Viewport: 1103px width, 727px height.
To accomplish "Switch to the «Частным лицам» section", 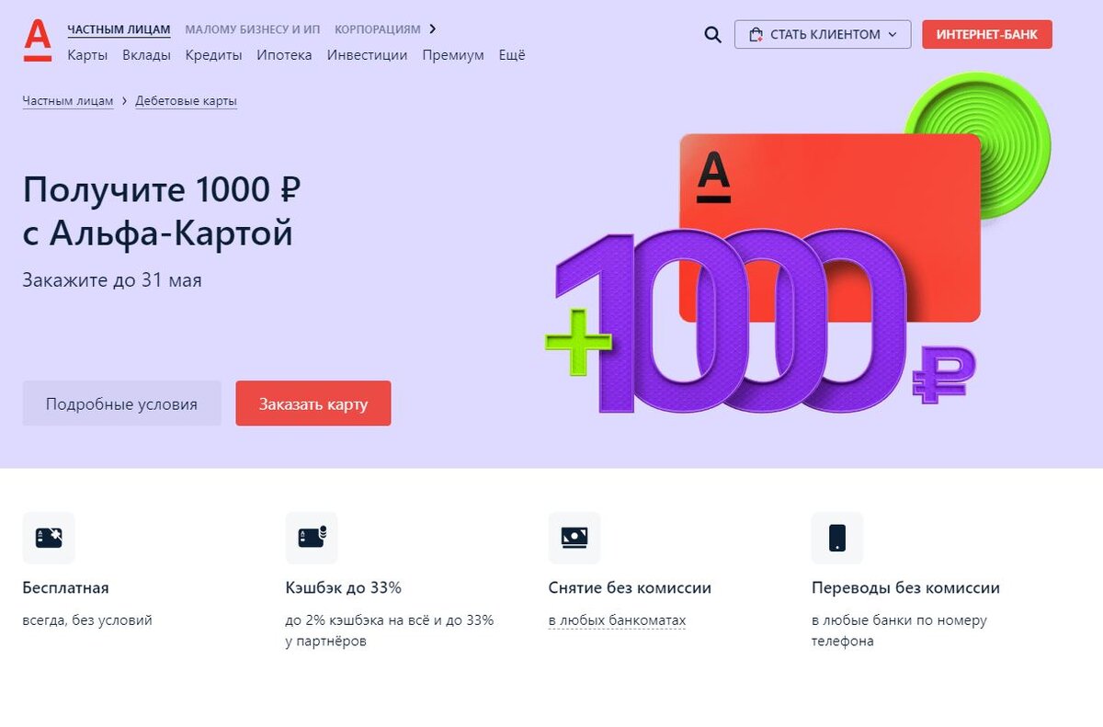I will tap(119, 28).
